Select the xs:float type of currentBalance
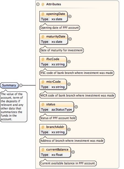124x169 pixels. click(x=57, y=155)
